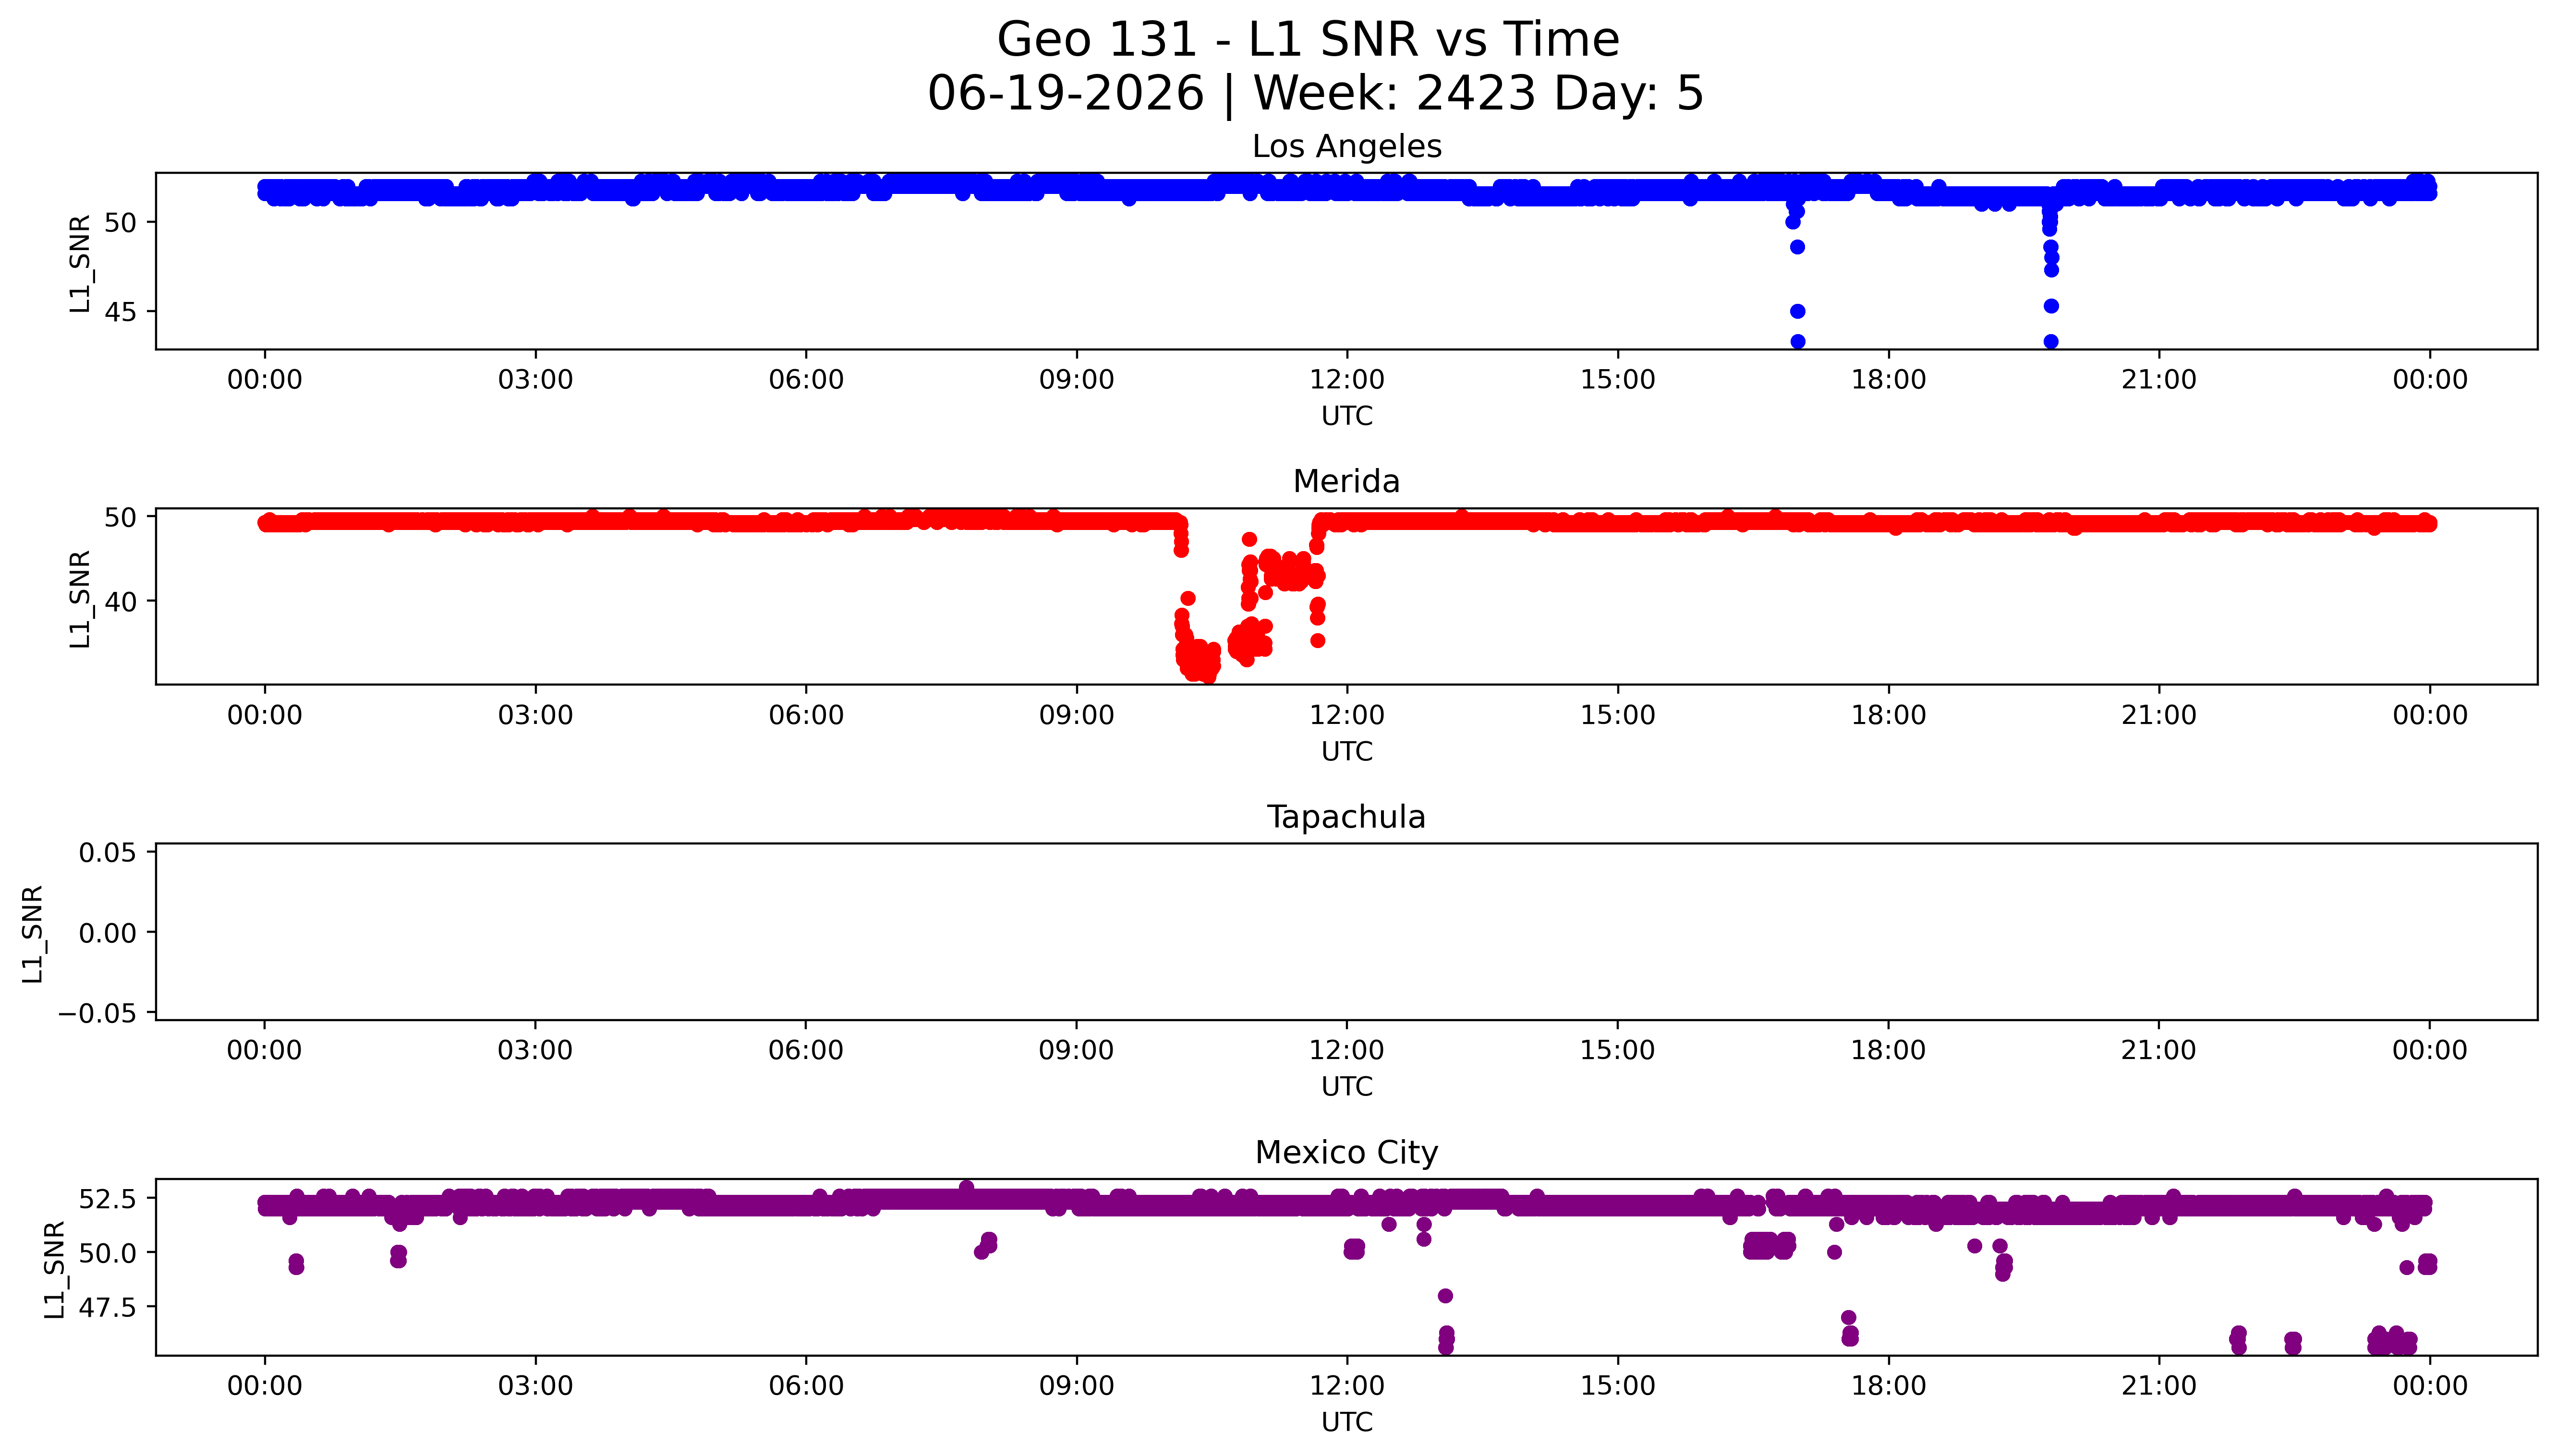Select the 09:00 tick on Merida axis
The image size is (2557, 1456).
(x=1076, y=715)
